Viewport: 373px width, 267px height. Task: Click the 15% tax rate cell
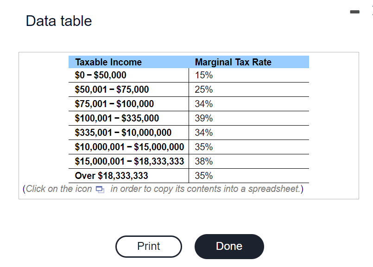[204, 75]
